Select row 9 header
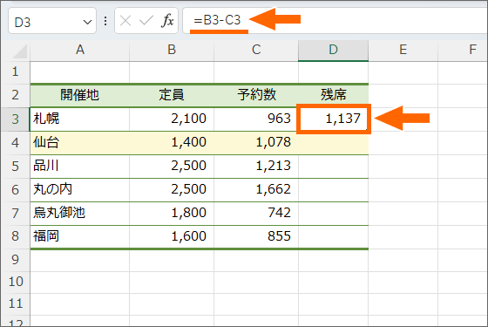This screenshot has width=488, height=327. pos(16,260)
